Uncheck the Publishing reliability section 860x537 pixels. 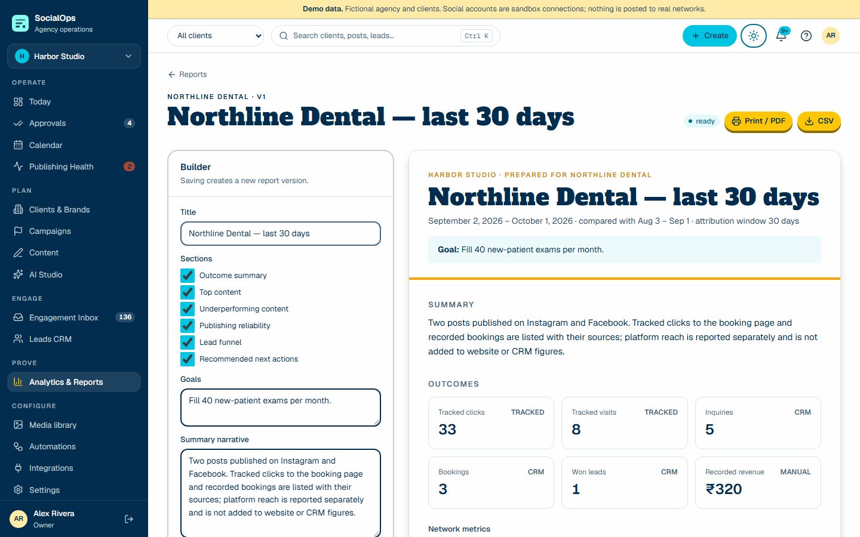(x=188, y=326)
